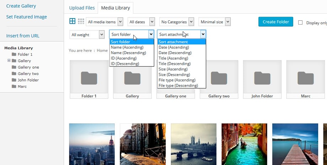Select the Venice canal gondola thumbnail
Image resolution: width=327 pixels, height=165 pixels.
(245, 144)
